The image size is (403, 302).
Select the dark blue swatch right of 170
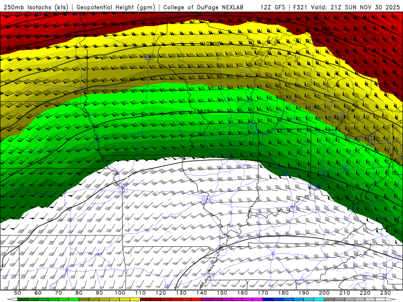pos(268,299)
